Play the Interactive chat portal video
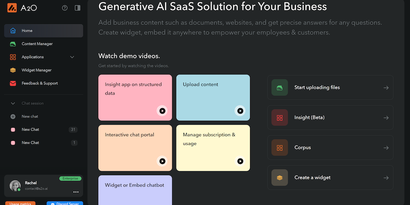 pyautogui.click(x=162, y=161)
